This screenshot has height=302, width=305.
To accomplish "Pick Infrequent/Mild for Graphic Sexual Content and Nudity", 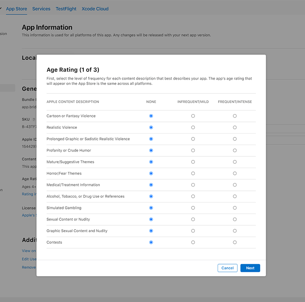I will pos(193,231).
